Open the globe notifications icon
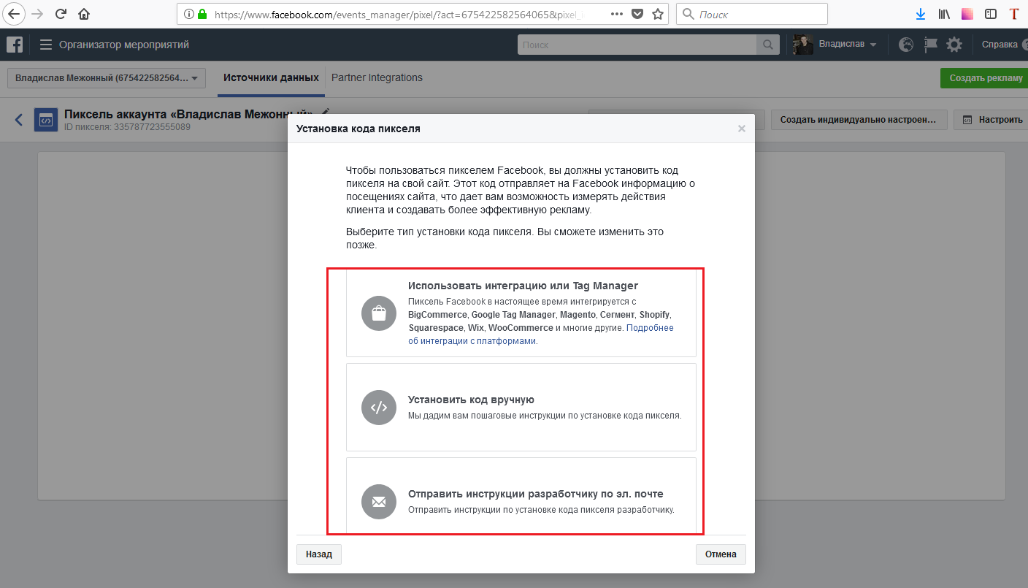 pyautogui.click(x=906, y=45)
